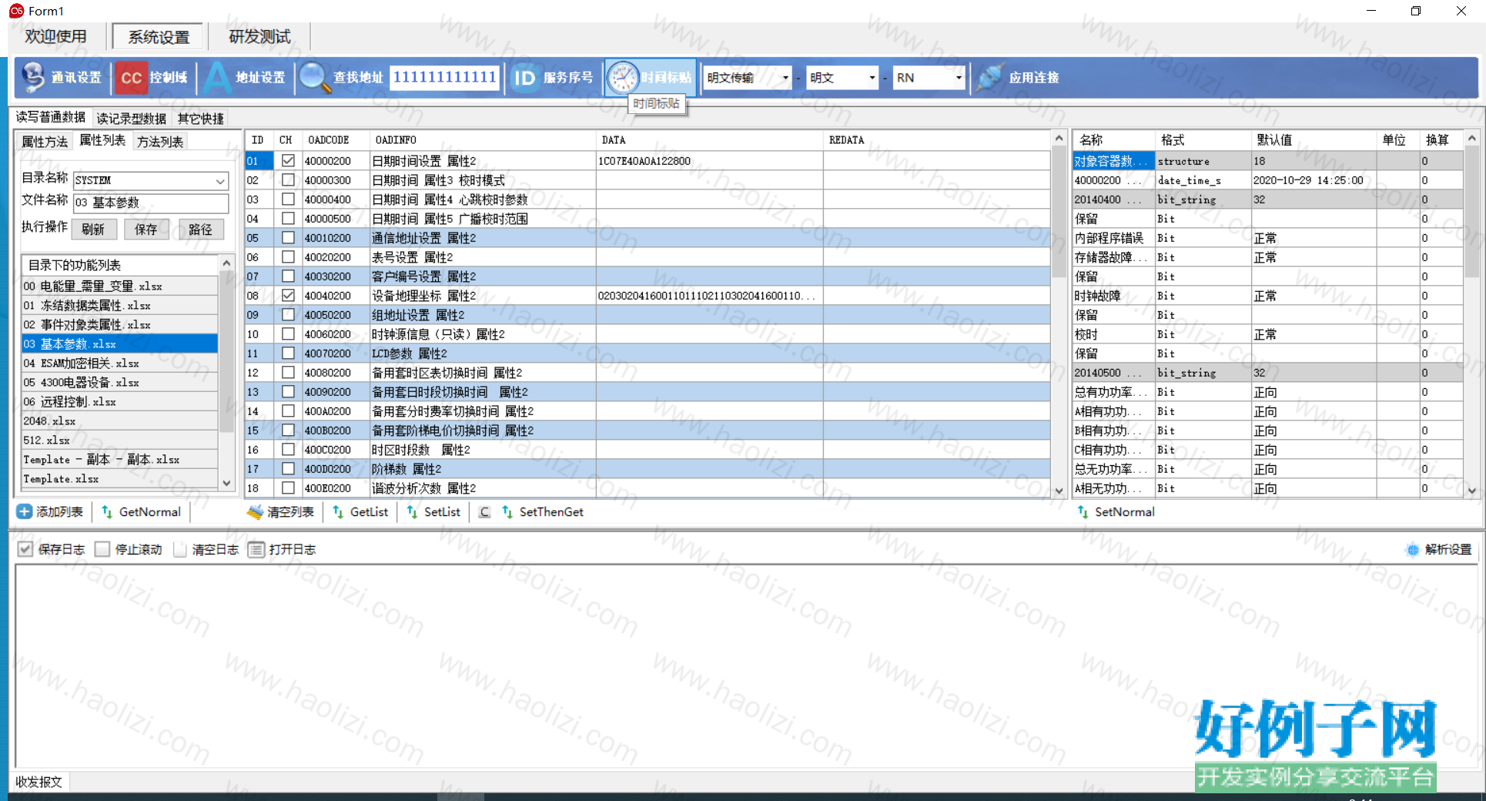This screenshot has height=801, width=1486.
Task: Click the SetThenGet arrows icon
Action: (x=507, y=511)
